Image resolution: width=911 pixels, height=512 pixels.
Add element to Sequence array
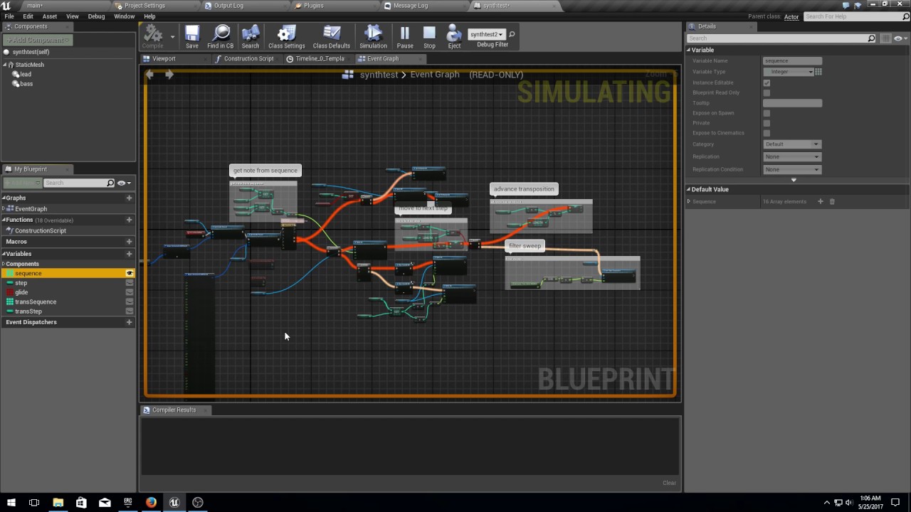click(x=820, y=201)
